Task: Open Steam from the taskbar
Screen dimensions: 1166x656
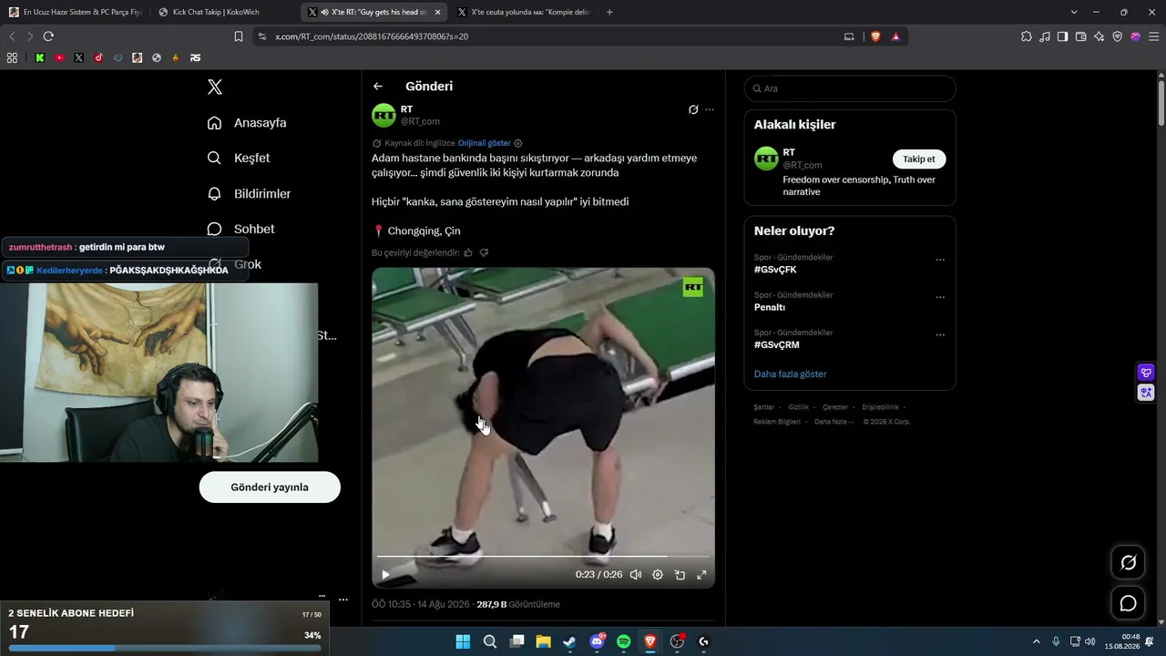Action: pyautogui.click(x=570, y=641)
